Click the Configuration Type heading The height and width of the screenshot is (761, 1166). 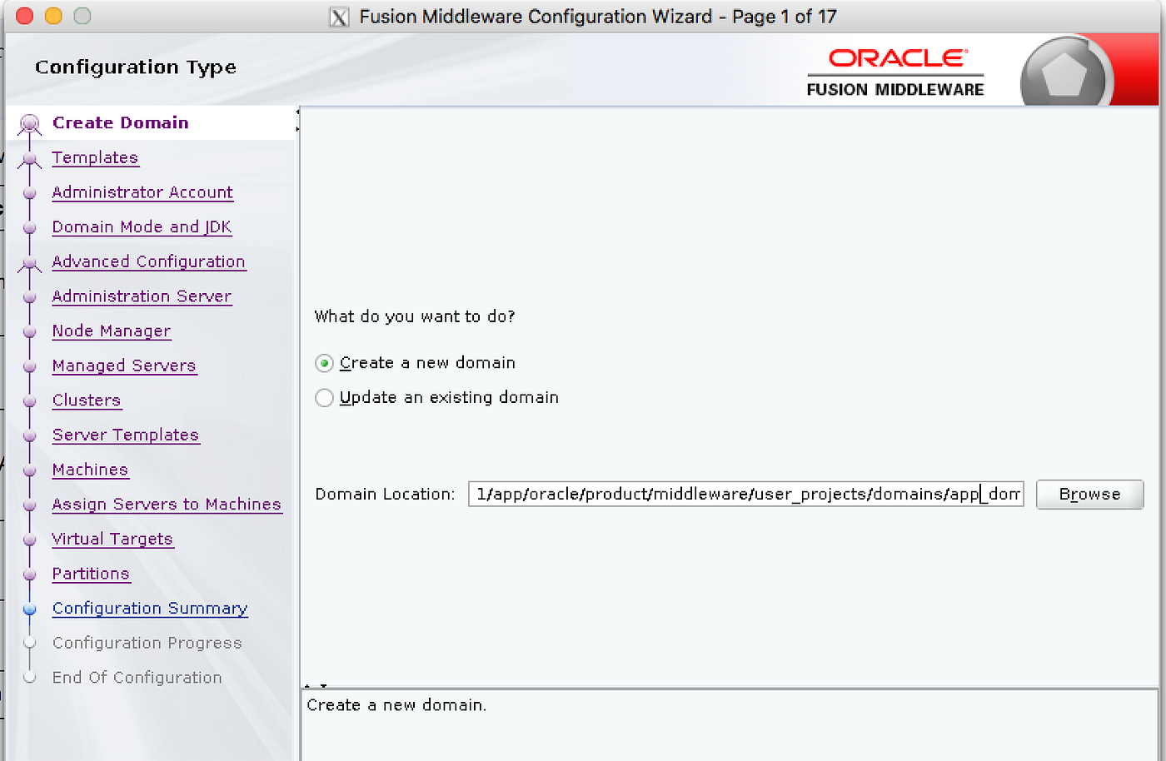tap(136, 67)
